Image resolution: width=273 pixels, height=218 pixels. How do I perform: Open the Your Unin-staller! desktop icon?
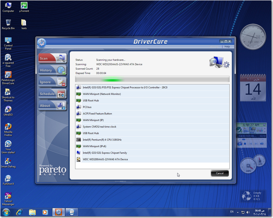tap(8, 147)
